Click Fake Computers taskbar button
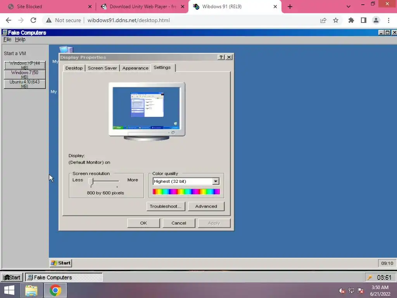Viewport: 397px width, 298px height. pyautogui.click(x=64, y=277)
